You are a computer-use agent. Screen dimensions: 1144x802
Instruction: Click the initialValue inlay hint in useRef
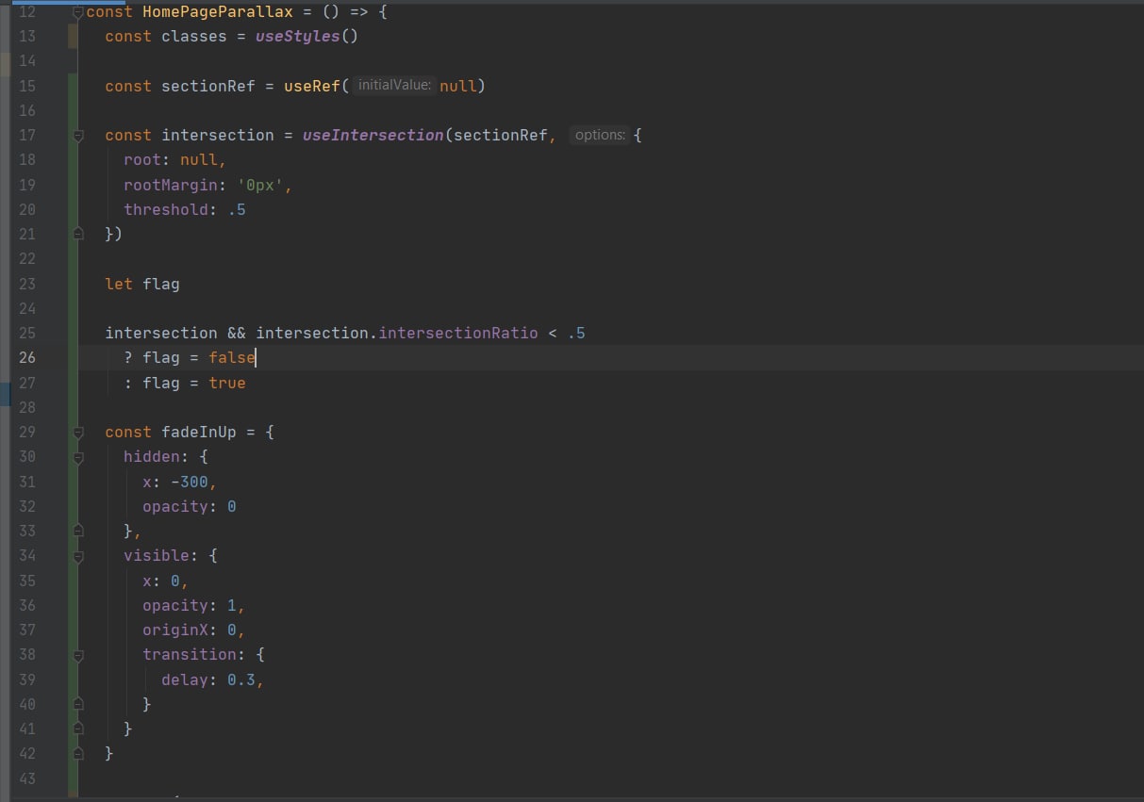tap(394, 86)
